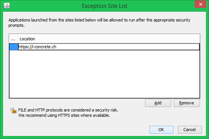Click the Add button
This screenshot has width=209, height=139.
[158, 103]
